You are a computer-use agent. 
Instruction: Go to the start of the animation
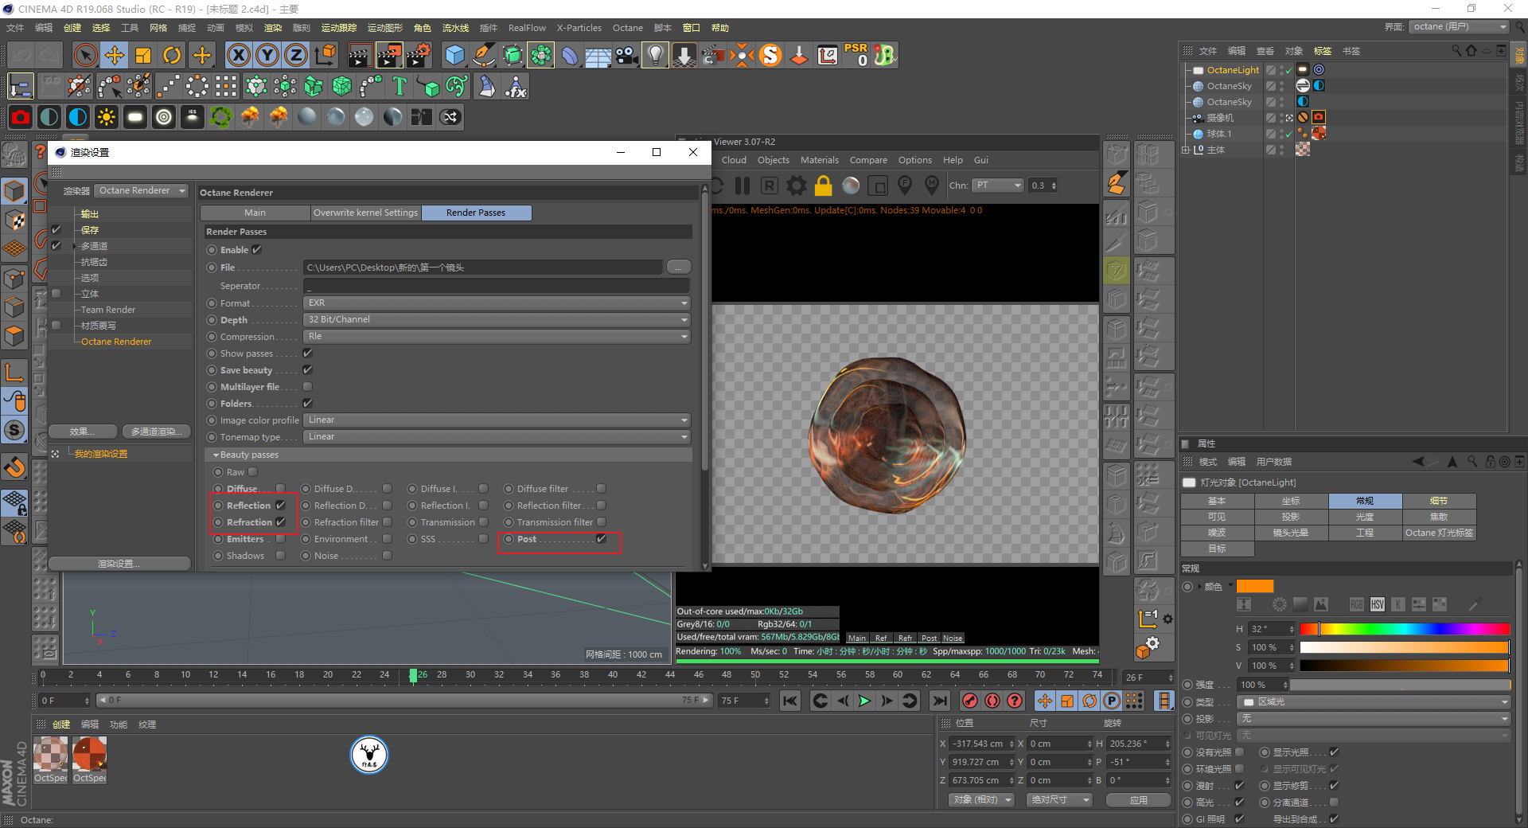[790, 701]
